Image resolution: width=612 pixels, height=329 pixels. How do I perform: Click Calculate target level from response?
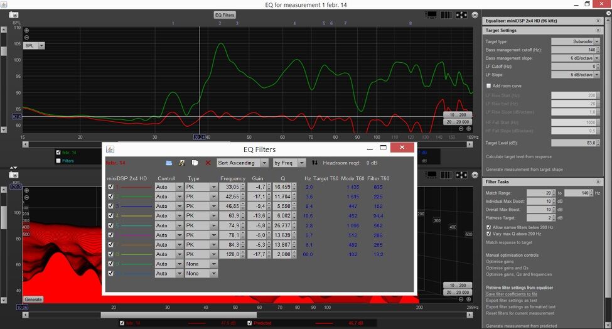point(518,156)
